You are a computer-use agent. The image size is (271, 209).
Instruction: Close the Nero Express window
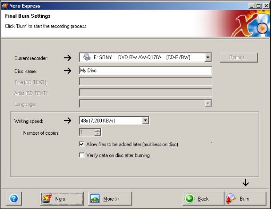(266, 6)
